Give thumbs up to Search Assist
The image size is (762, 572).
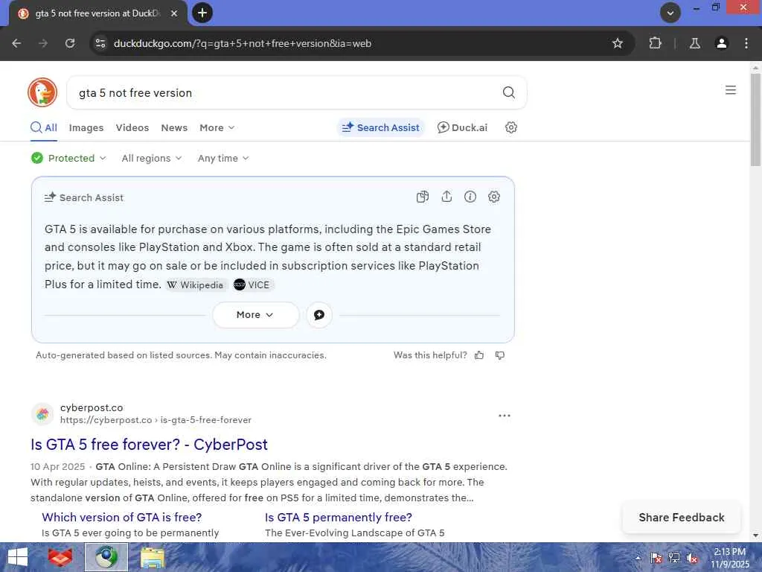tap(479, 355)
